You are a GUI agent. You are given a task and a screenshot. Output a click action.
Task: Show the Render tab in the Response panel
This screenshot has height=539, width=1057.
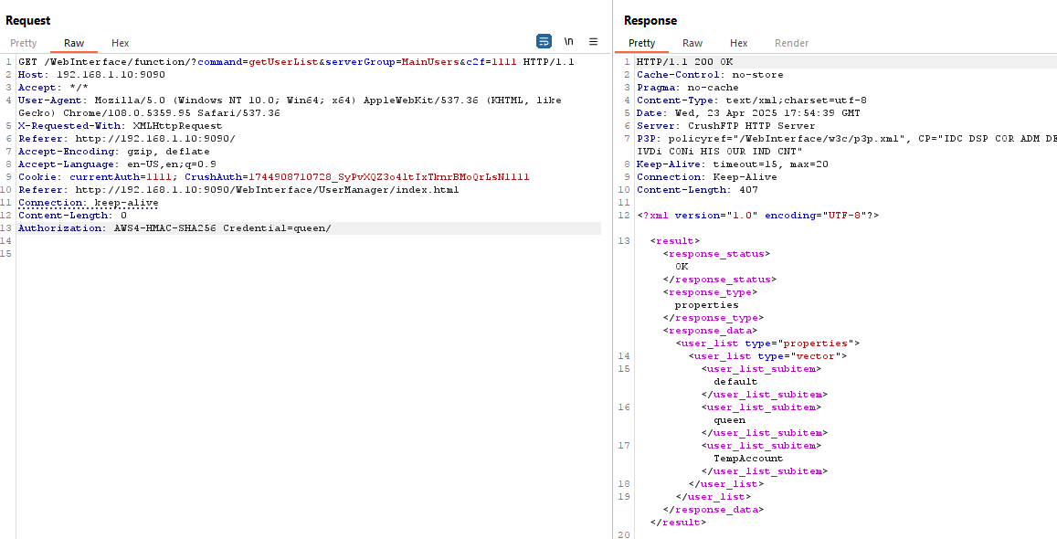coord(791,43)
